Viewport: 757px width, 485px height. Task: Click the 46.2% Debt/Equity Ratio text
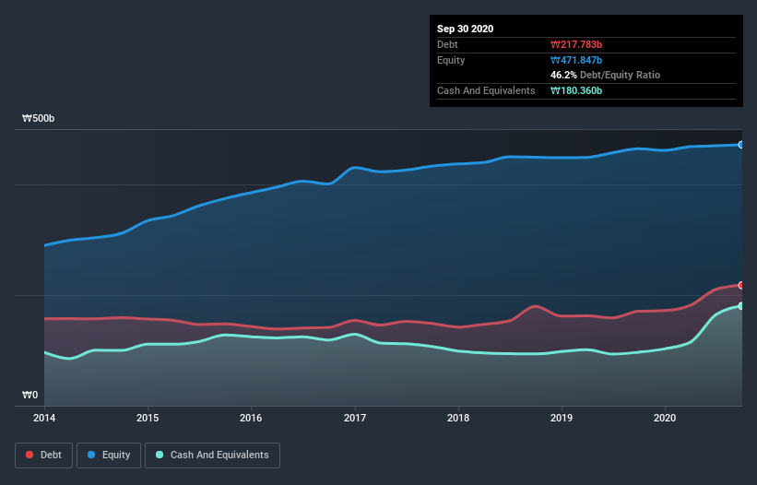[605, 76]
